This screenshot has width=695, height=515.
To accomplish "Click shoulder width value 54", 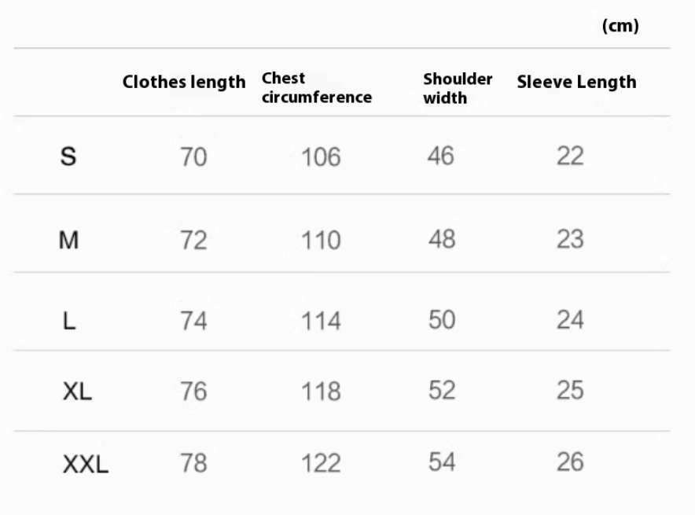I will [x=441, y=462].
